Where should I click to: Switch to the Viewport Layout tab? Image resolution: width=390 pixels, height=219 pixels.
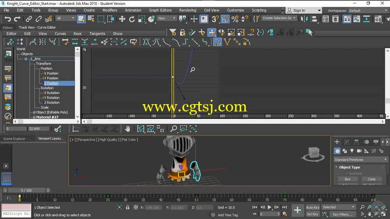(x=51, y=139)
